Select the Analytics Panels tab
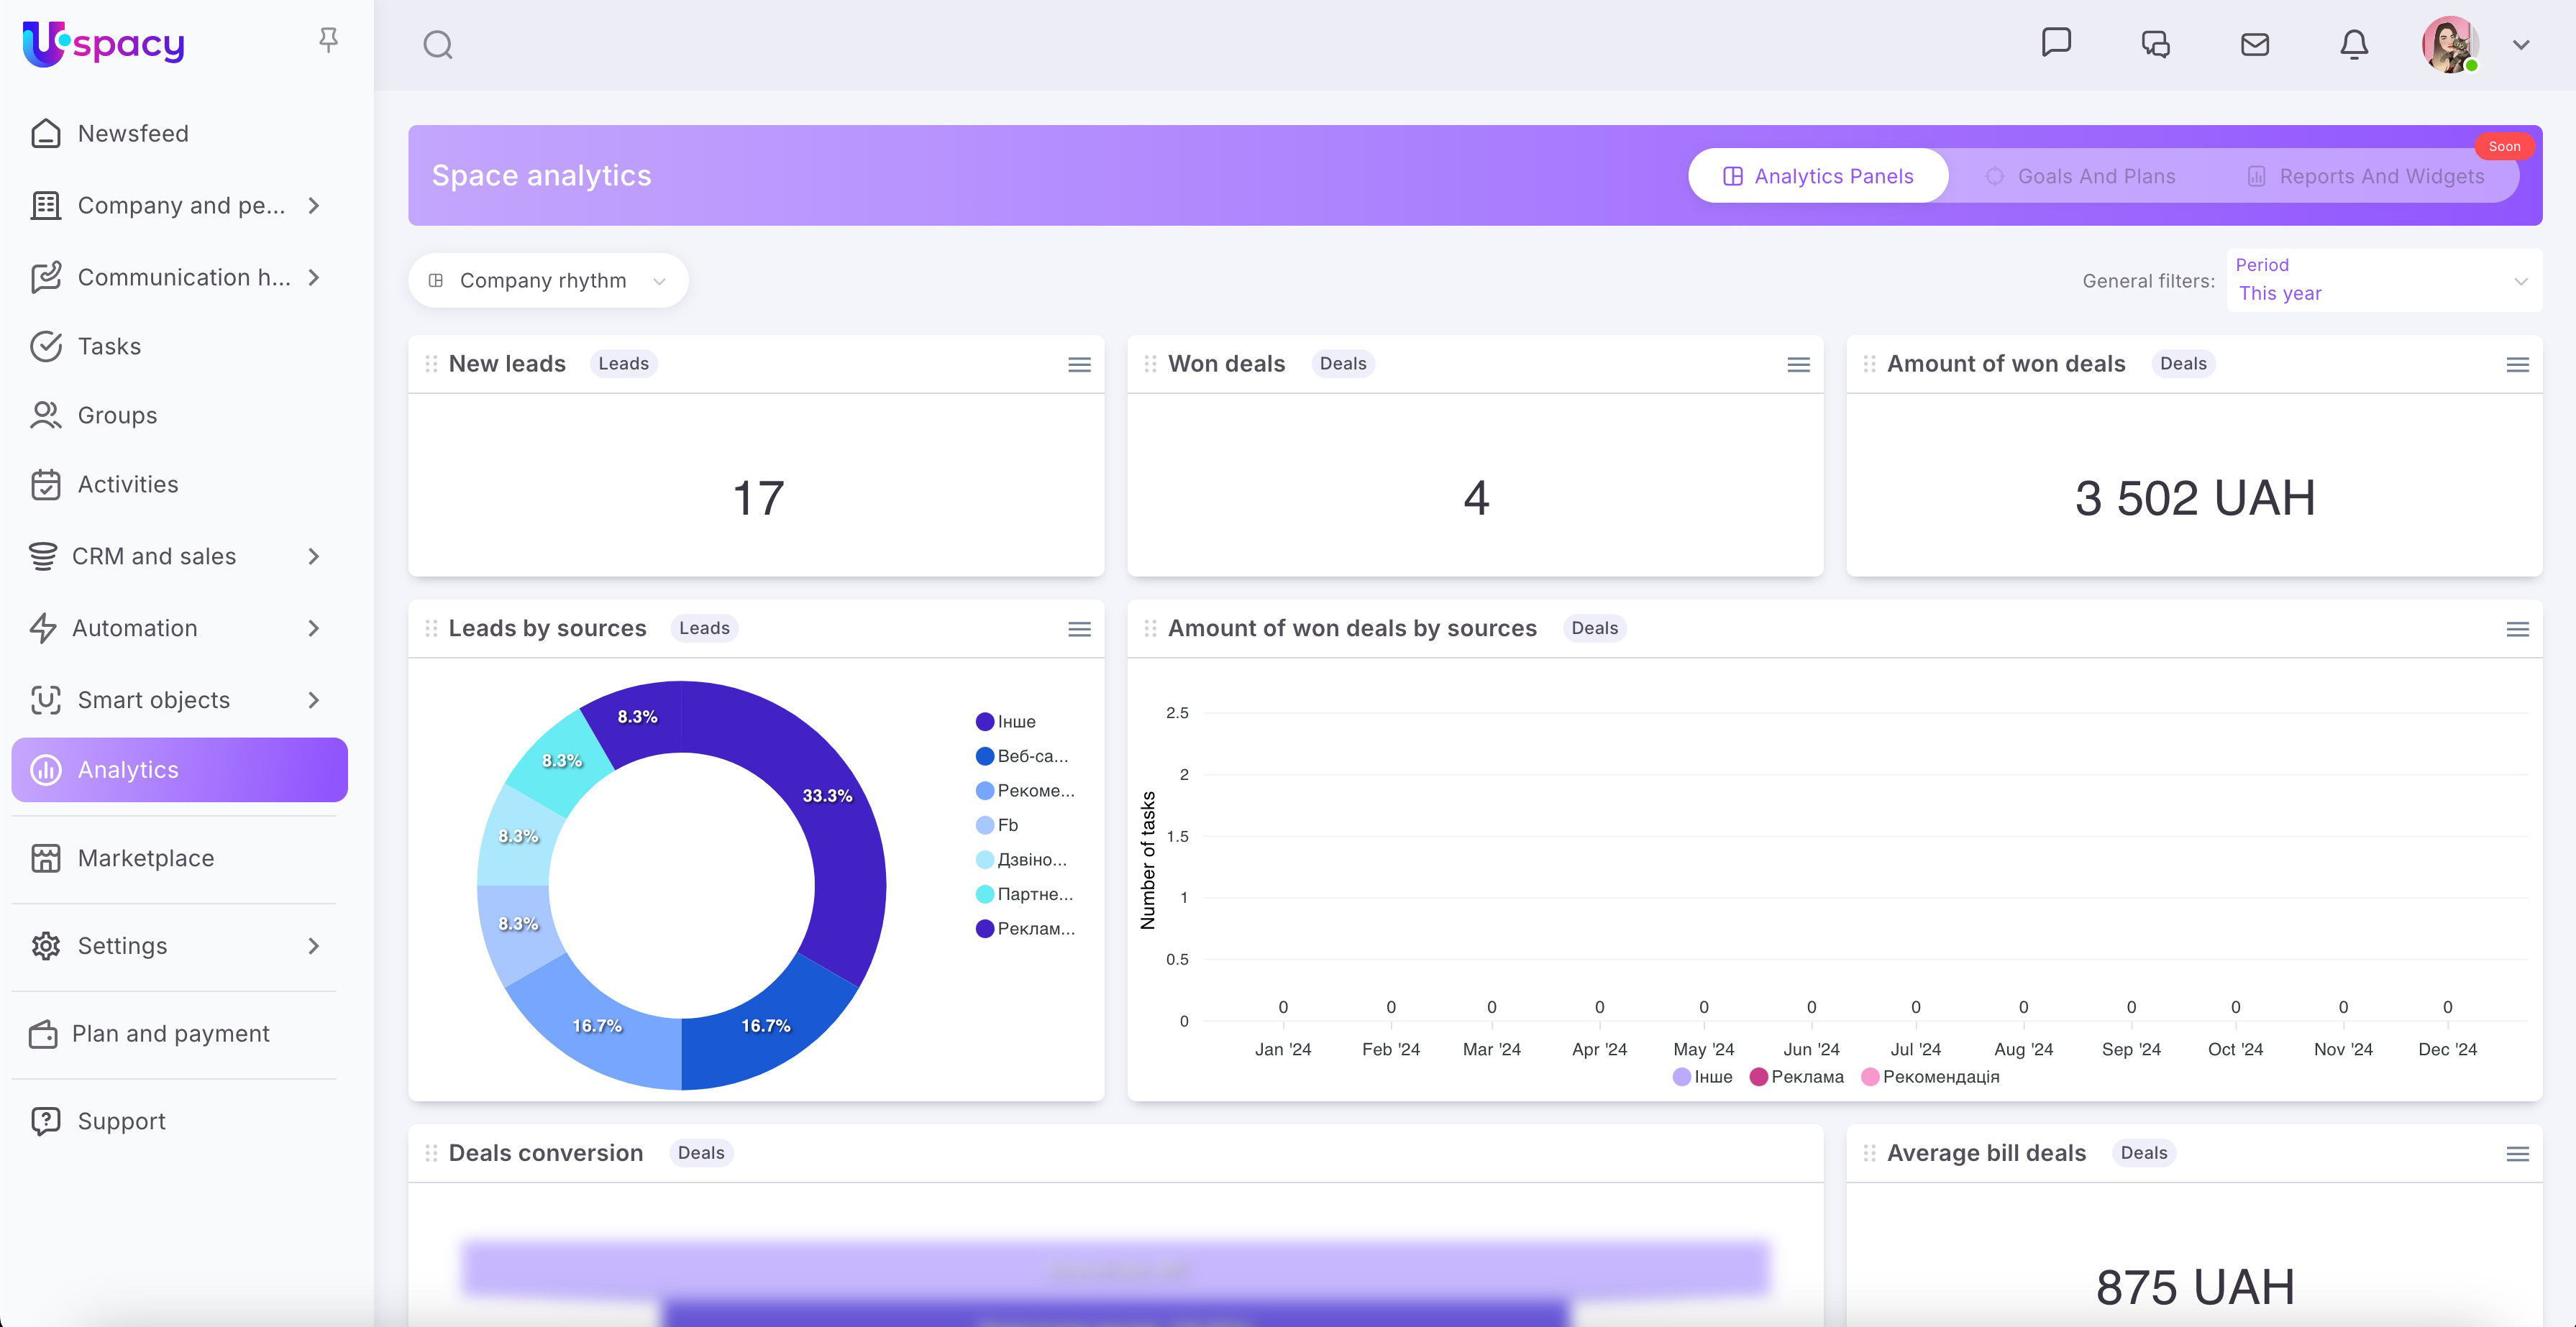2576x1327 pixels. click(1817, 176)
